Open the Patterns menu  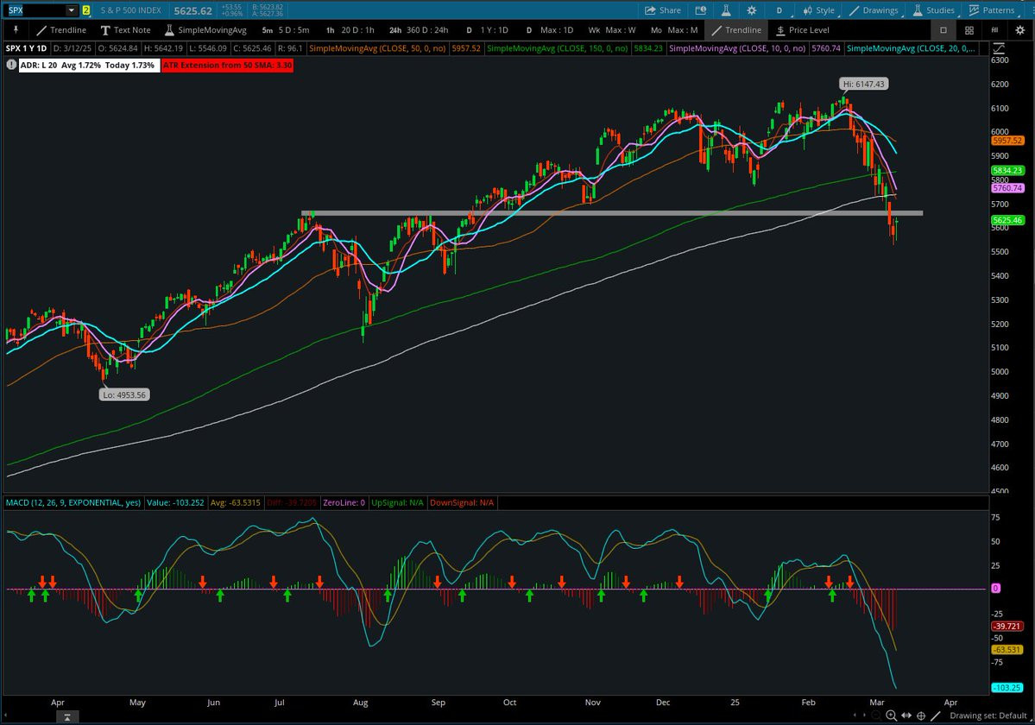point(992,10)
